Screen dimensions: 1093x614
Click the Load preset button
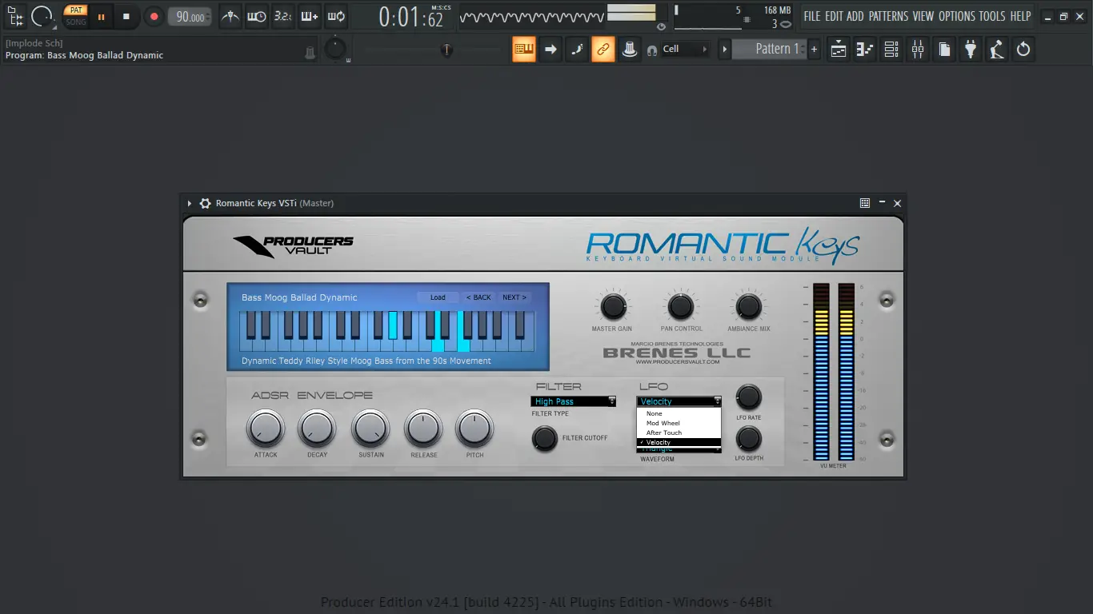click(x=438, y=297)
